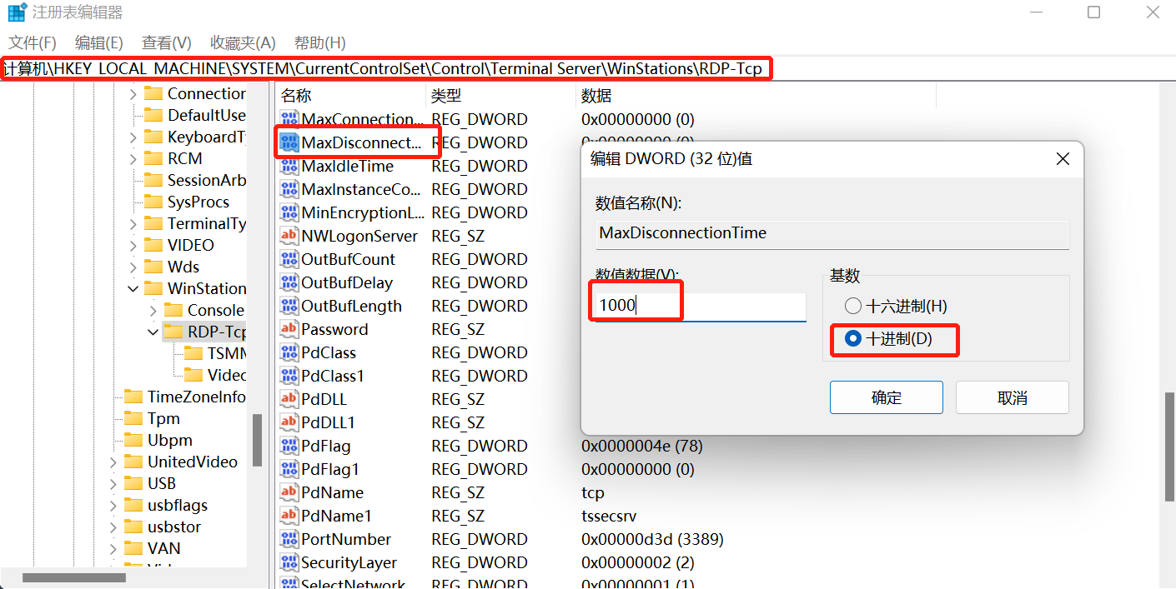Click the MaxDisconnectionTime DWORD value icon
1176x589 pixels.
[x=289, y=142]
